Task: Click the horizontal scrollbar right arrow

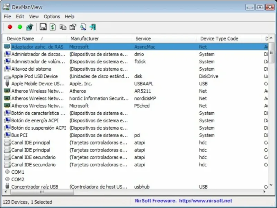Action: [264, 192]
